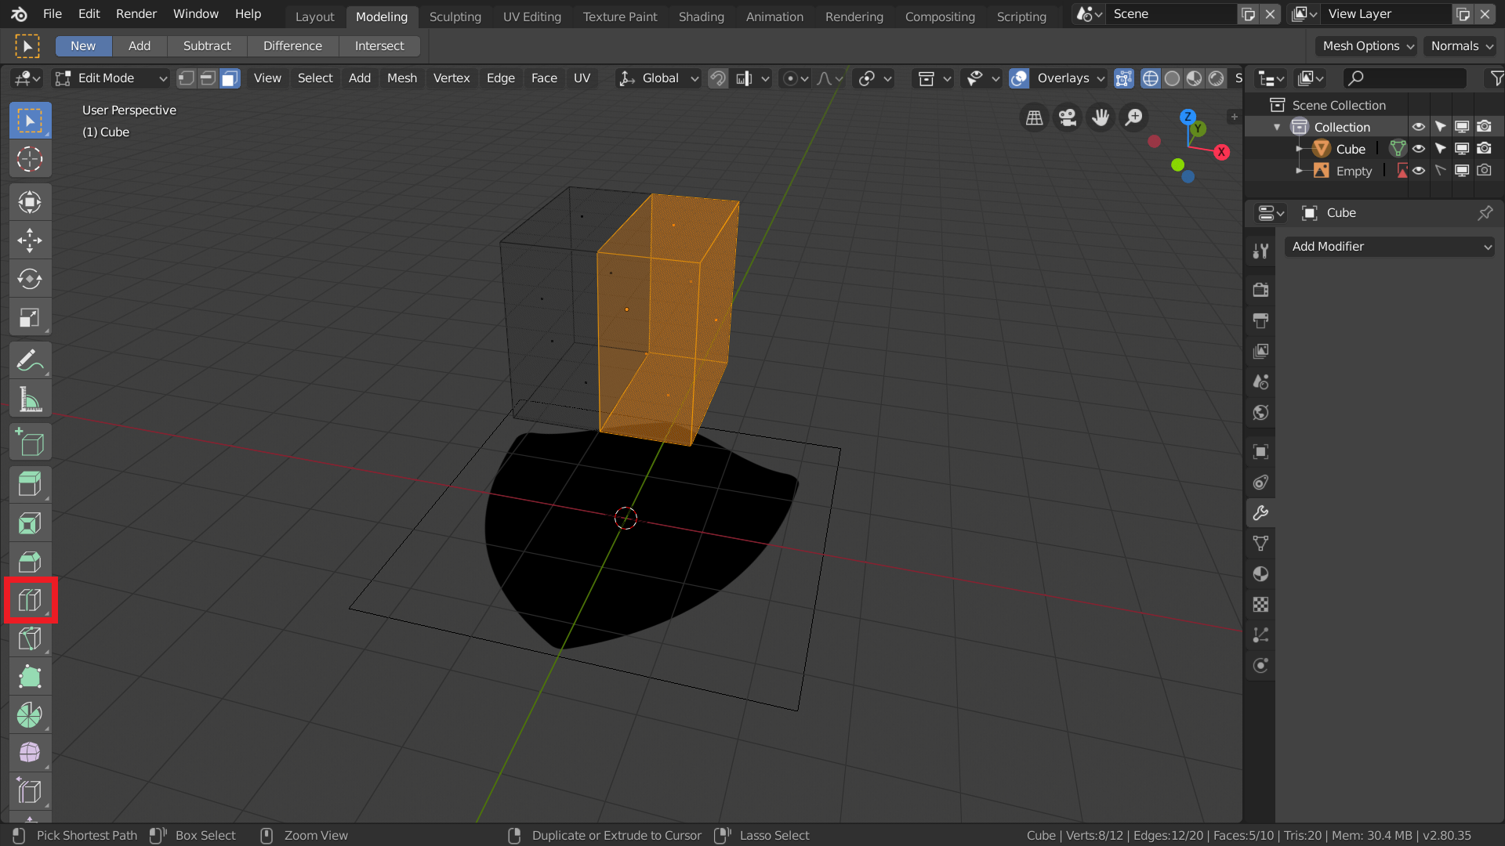Open the Render properties tab
Image resolution: width=1505 pixels, height=846 pixels.
pos(1260,290)
